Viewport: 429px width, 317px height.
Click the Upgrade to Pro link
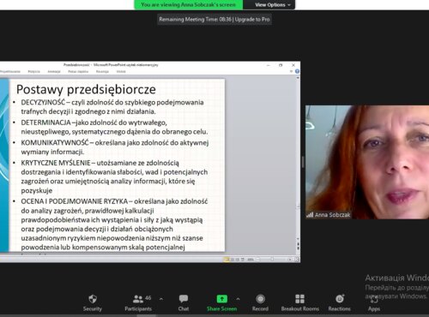252,20
